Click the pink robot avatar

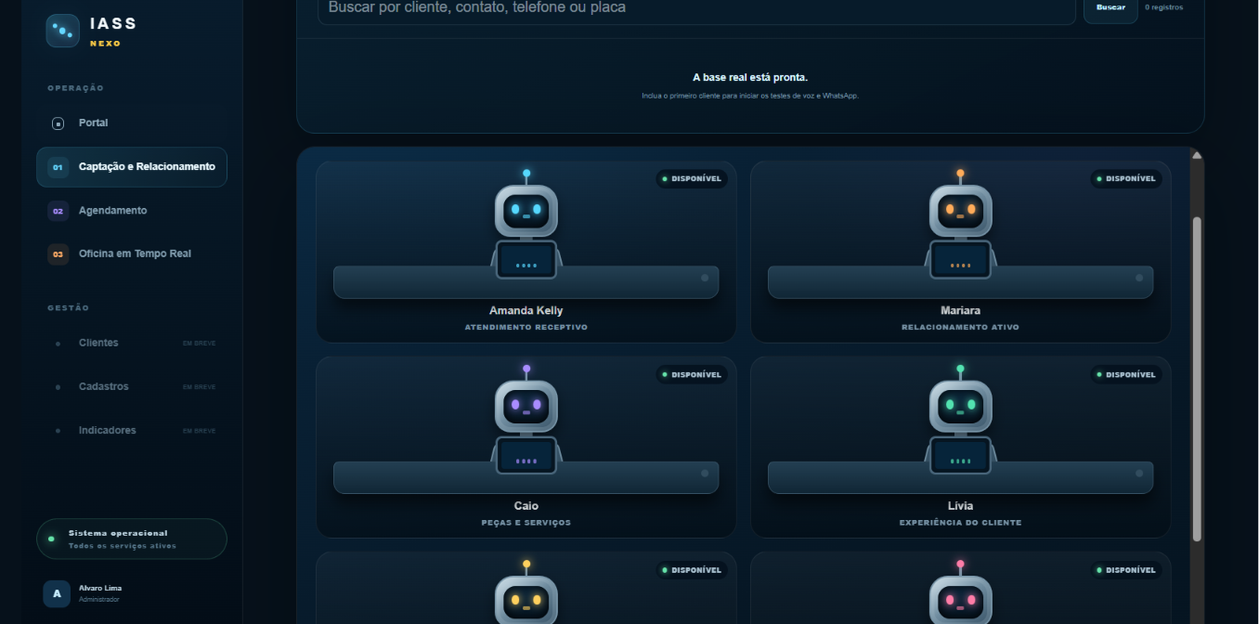point(961,592)
